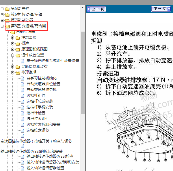
Task: Go to previous page with 上一页 button
Action: (96, 9)
